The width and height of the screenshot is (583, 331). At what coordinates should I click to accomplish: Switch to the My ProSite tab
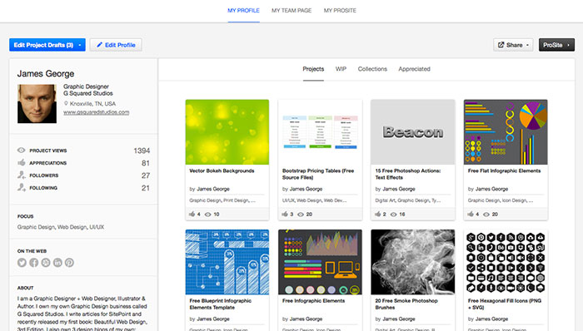[x=340, y=11]
